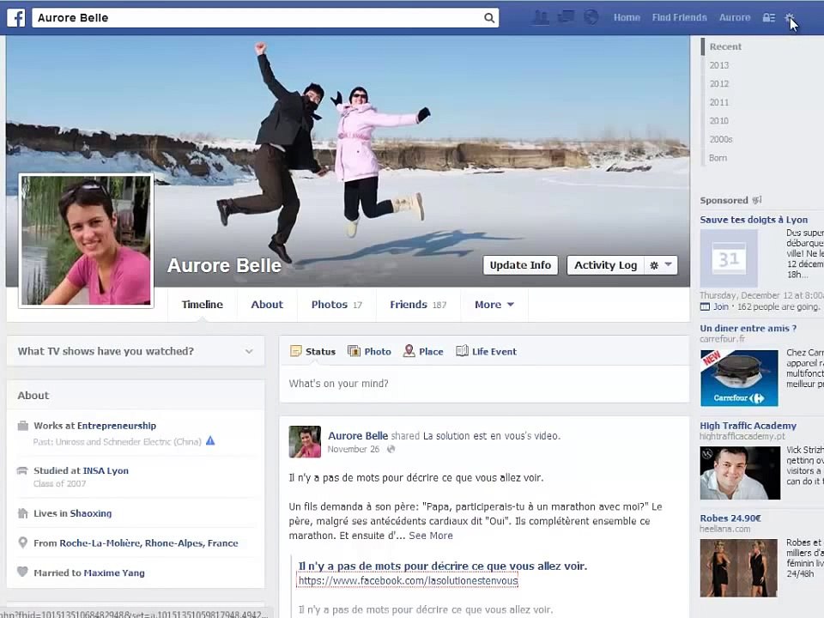Click the work briefcase icon in About
The width and height of the screenshot is (824, 618).
pos(22,426)
